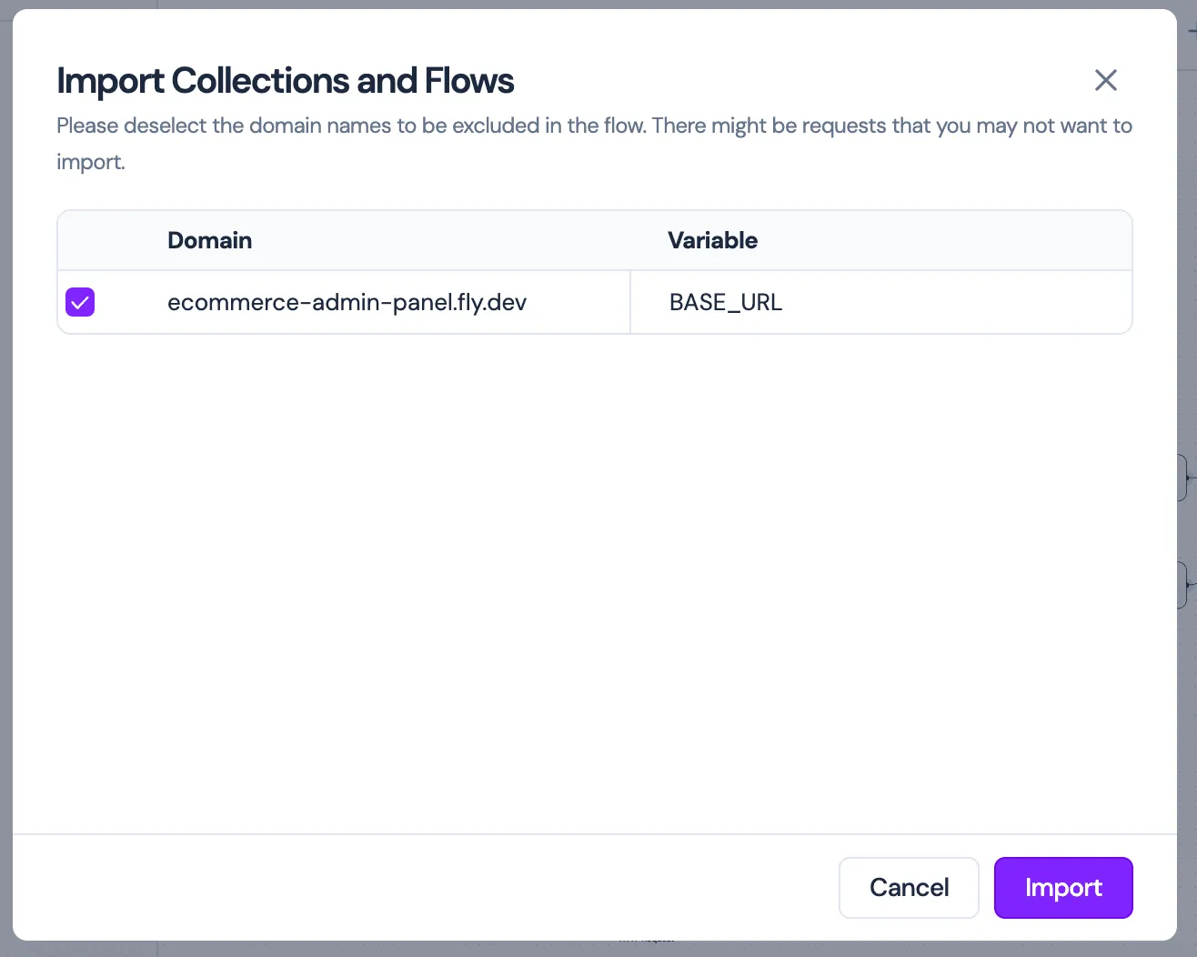The width and height of the screenshot is (1197, 957).
Task: Select the Domain column header
Action: (209, 240)
